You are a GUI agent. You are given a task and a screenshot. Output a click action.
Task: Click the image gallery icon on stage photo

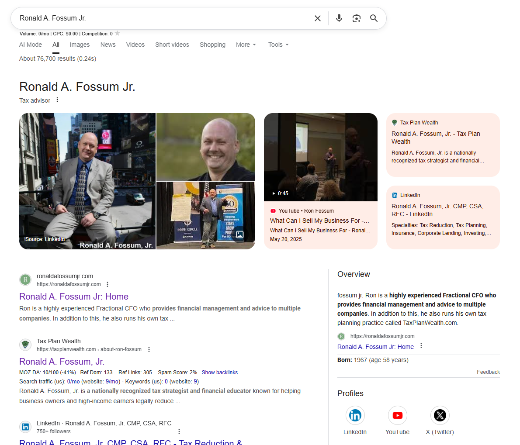tap(240, 235)
